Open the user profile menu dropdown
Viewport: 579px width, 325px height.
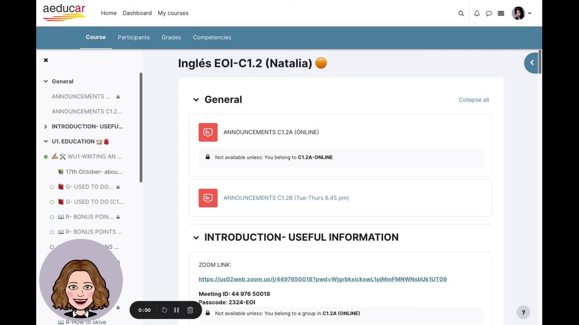coord(522,14)
